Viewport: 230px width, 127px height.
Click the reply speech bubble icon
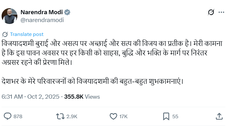point(8,116)
